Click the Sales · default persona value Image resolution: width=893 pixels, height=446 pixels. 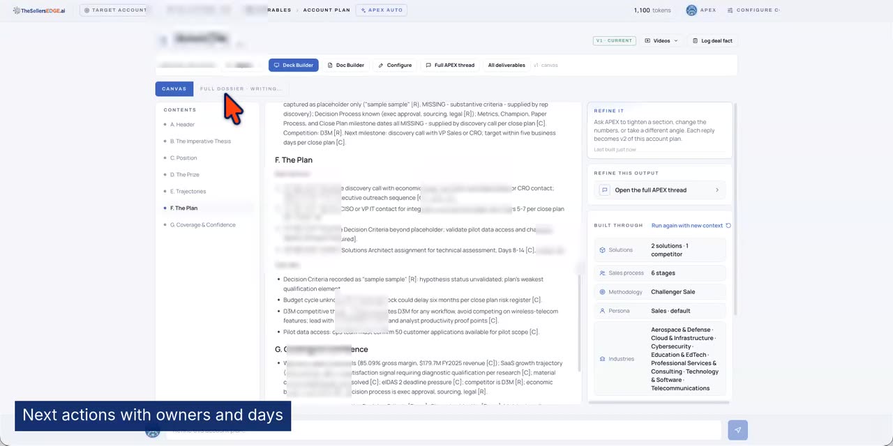coord(670,311)
